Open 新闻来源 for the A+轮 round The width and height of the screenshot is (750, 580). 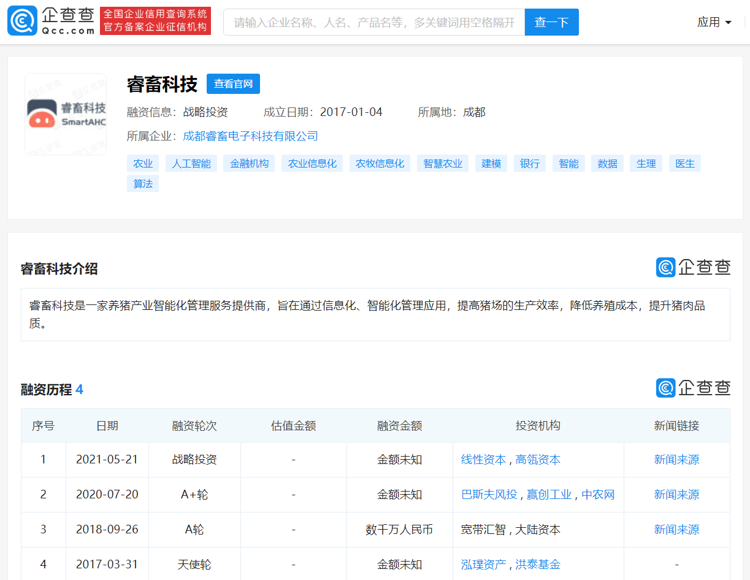676,495
